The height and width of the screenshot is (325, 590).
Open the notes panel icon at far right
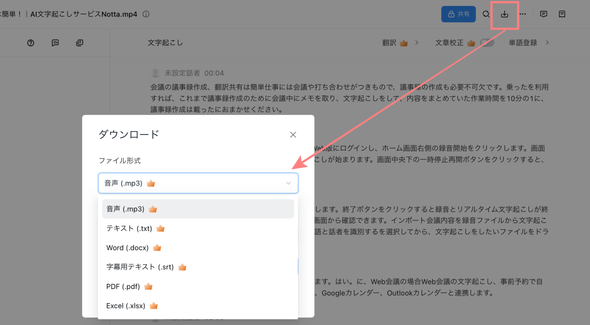tap(562, 14)
